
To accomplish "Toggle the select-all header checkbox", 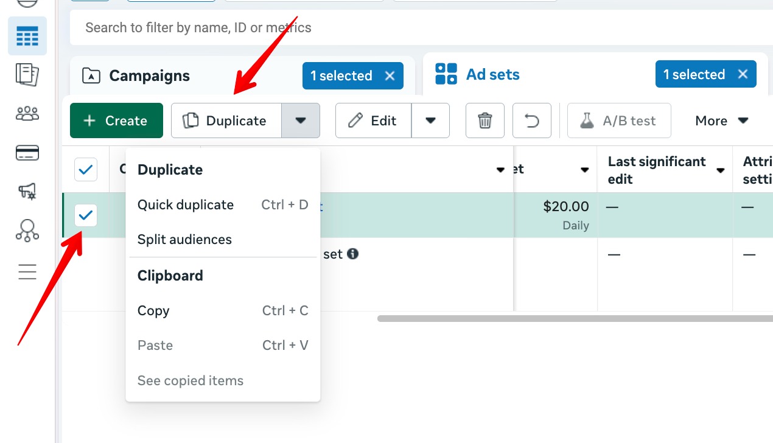I will pos(86,169).
